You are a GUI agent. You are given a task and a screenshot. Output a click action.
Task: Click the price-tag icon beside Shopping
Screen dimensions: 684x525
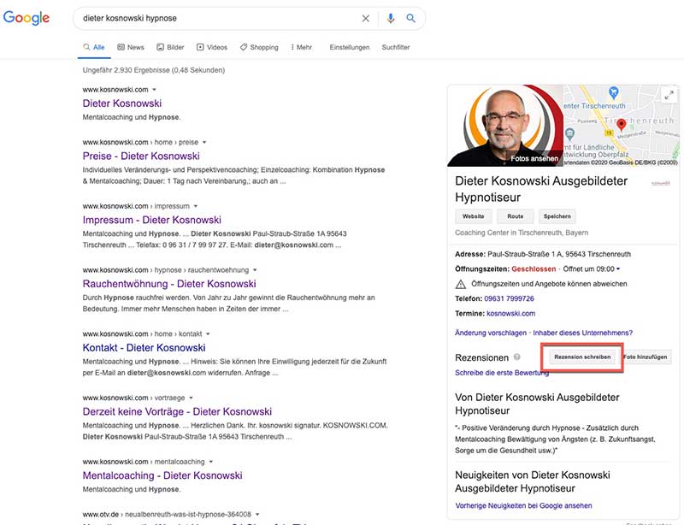[242, 46]
